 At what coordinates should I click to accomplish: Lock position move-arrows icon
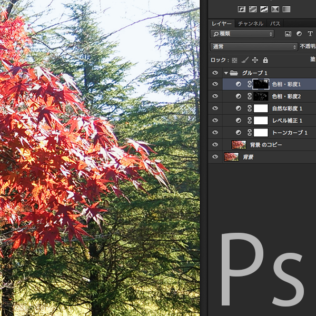(255, 60)
